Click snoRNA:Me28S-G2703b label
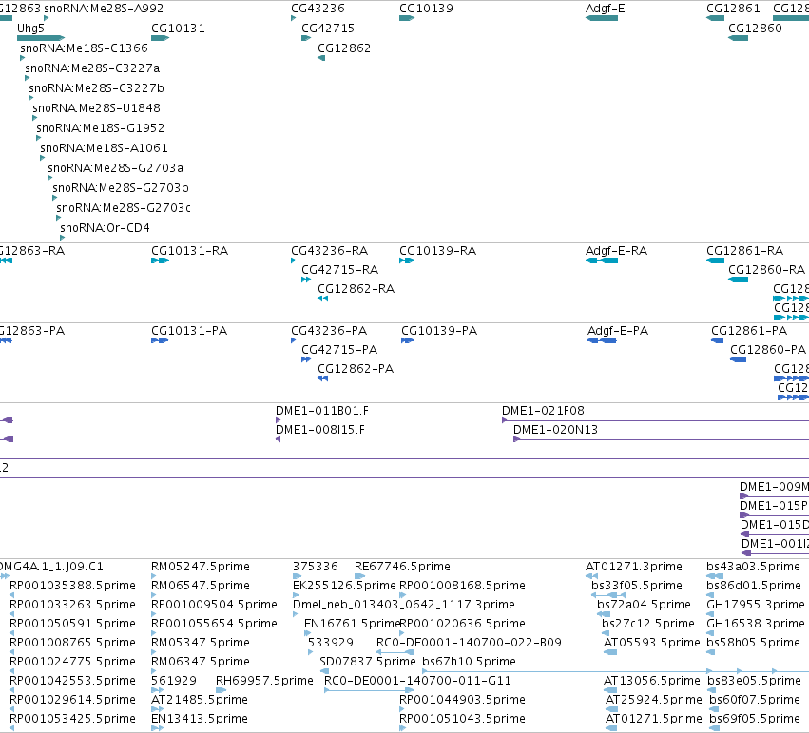Screen dimensions: 809x733 121,187
